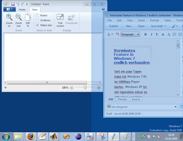183x141 pixels.
Task: Switch to the Source tab
Action: point(136,99)
